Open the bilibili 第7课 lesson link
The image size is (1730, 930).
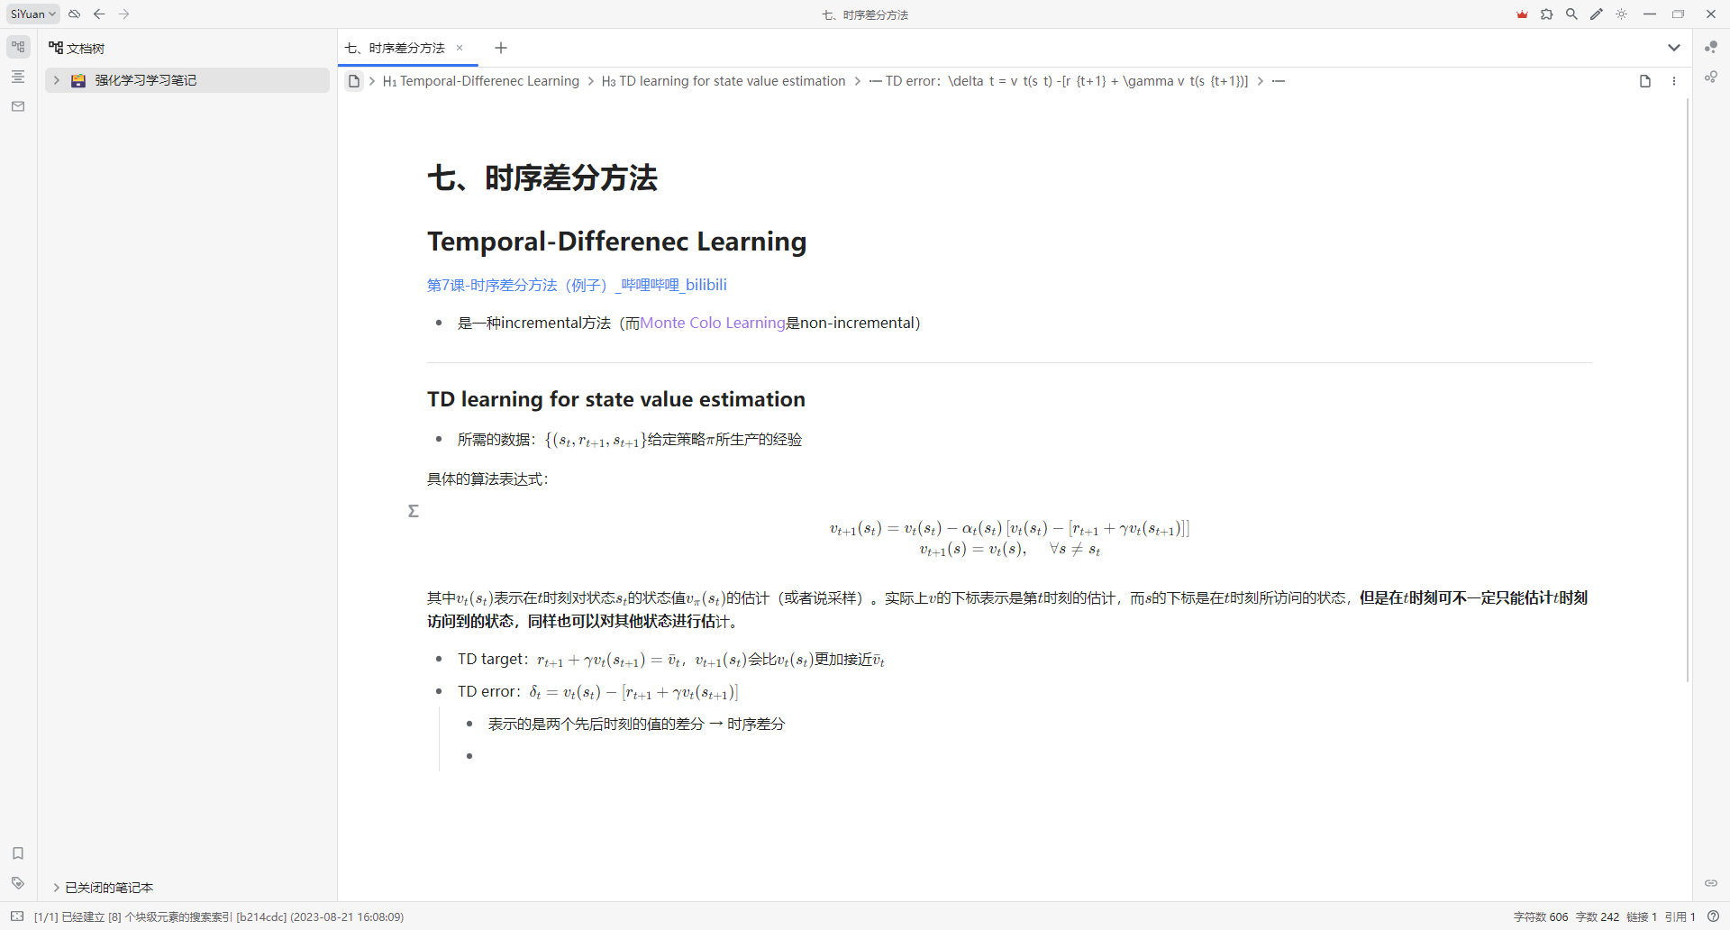pyautogui.click(x=577, y=285)
